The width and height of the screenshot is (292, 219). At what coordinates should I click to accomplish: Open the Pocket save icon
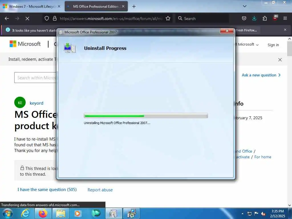click(244, 18)
